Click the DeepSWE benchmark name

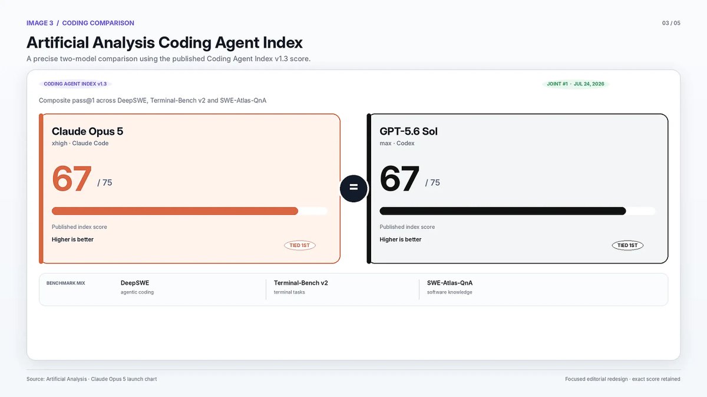click(x=135, y=283)
